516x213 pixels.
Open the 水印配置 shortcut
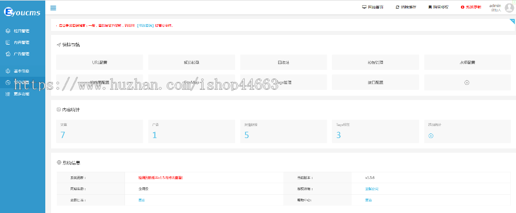467,62
